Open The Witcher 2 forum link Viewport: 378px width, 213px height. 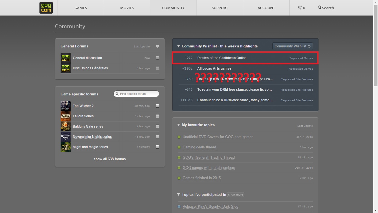click(83, 106)
